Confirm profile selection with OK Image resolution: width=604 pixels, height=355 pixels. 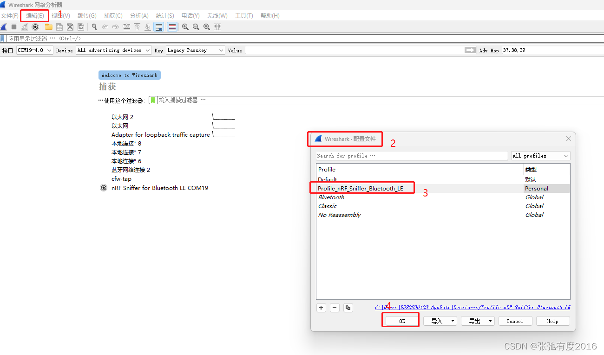(x=402, y=321)
